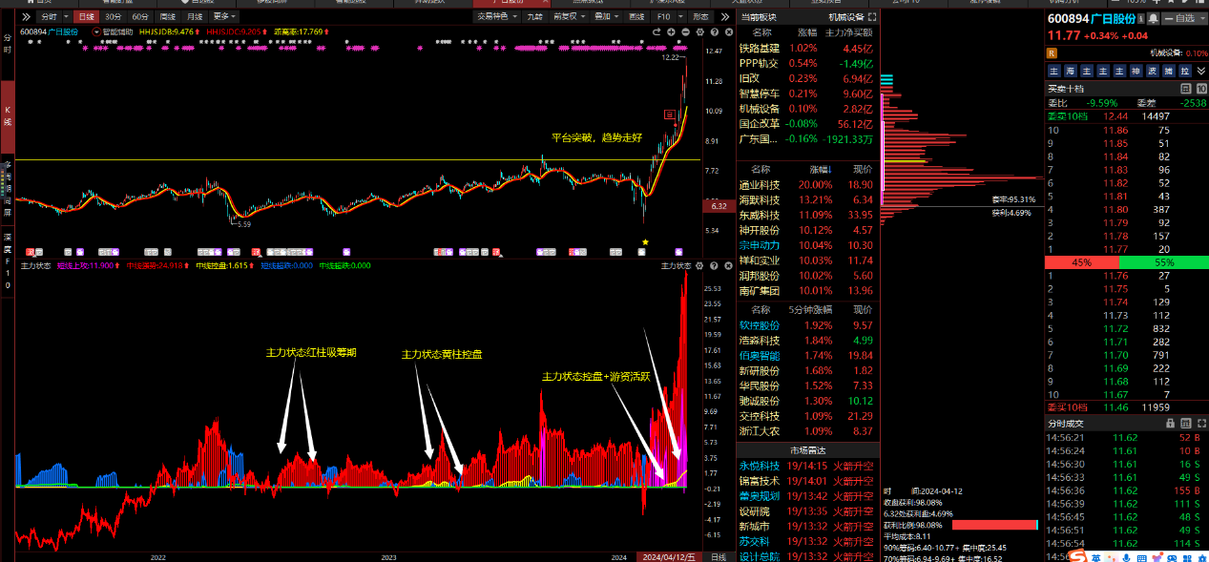Open the 分时 period dropdown arrow
Screen dimensions: 1209x562
coord(66,17)
